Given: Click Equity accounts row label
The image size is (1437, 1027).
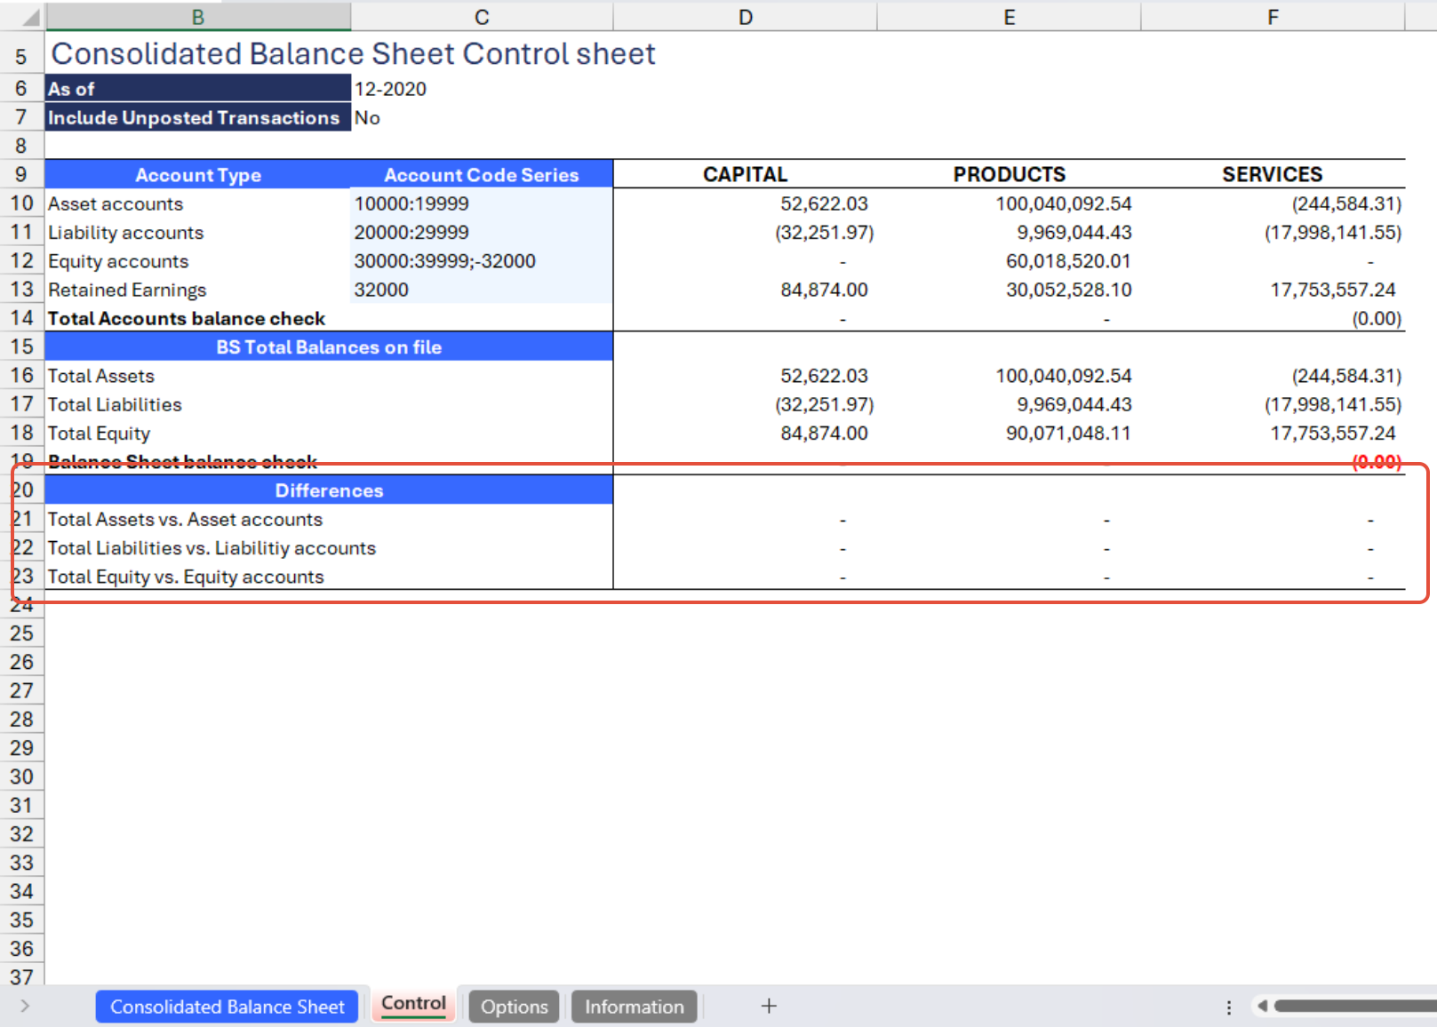Looking at the screenshot, I should coord(118,261).
